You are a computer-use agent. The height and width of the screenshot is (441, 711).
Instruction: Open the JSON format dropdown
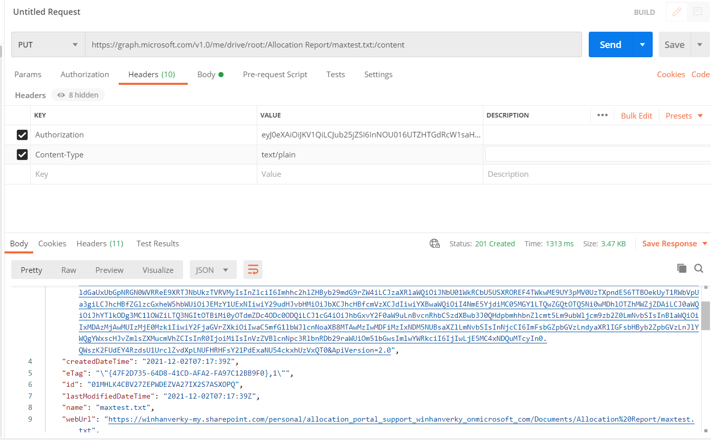213,270
